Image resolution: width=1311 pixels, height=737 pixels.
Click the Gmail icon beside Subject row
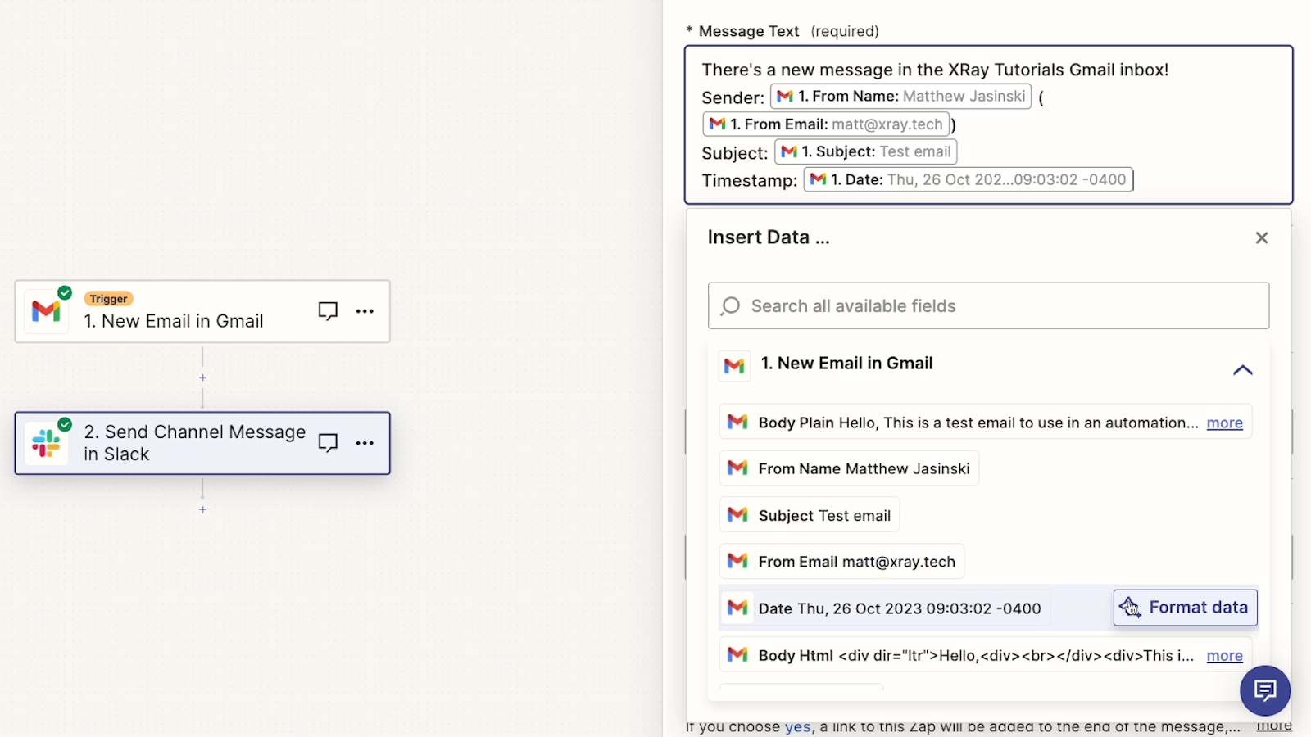tap(737, 515)
